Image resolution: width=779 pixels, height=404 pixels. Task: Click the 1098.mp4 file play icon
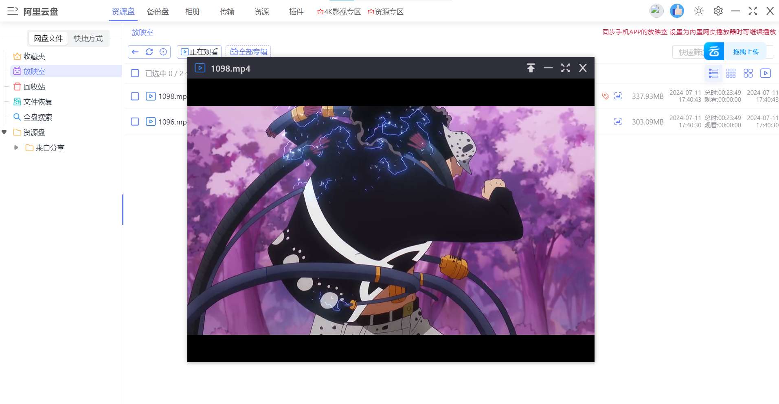(x=151, y=96)
